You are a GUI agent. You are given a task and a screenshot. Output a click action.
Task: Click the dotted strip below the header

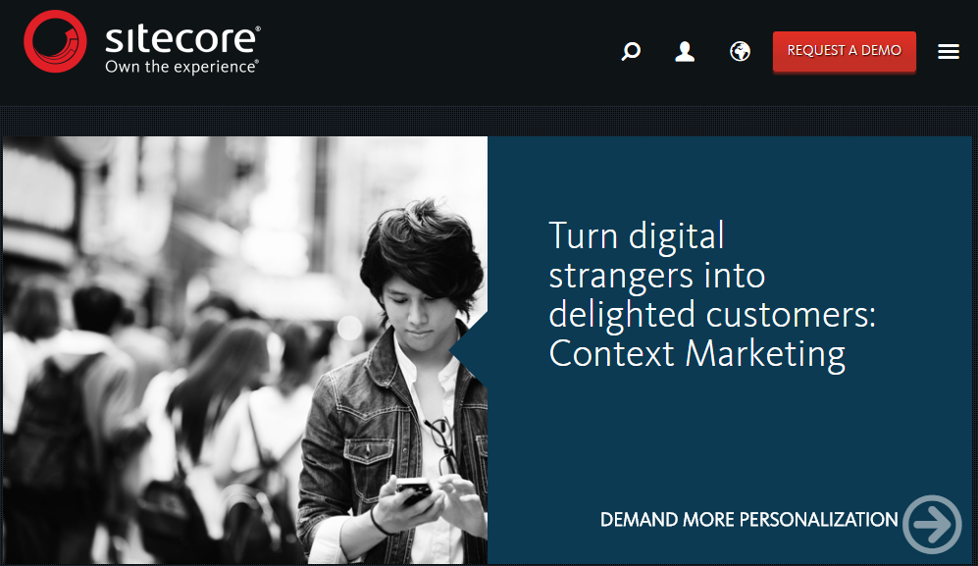coord(489,121)
